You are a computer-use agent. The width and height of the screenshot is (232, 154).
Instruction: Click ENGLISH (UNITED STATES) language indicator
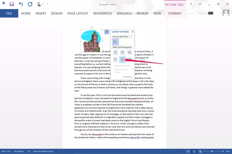(x=43, y=151)
